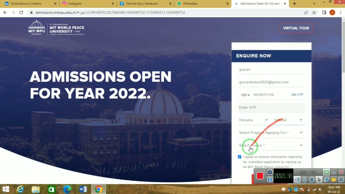Share this page from the address bar
Screen dimensions: 345x194
click(306, 12)
